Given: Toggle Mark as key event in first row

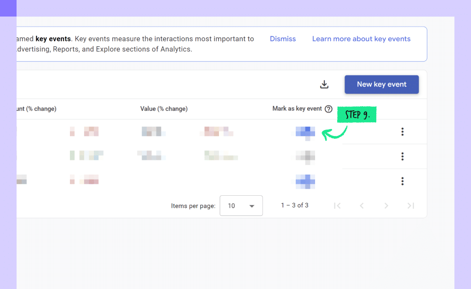Looking at the screenshot, I should pyautogui.click(x=305, y=132).
